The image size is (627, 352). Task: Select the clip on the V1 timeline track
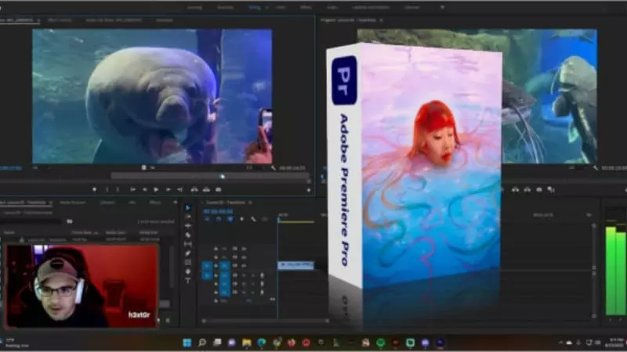296,265
